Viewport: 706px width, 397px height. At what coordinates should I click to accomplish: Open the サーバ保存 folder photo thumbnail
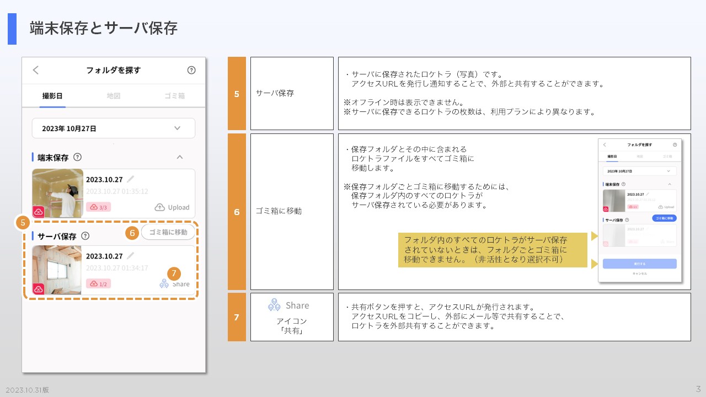(57, 270)
